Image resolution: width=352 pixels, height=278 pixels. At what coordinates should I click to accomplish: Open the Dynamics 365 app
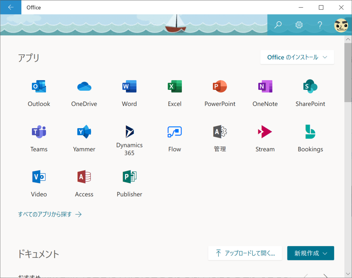pos(129,141)
